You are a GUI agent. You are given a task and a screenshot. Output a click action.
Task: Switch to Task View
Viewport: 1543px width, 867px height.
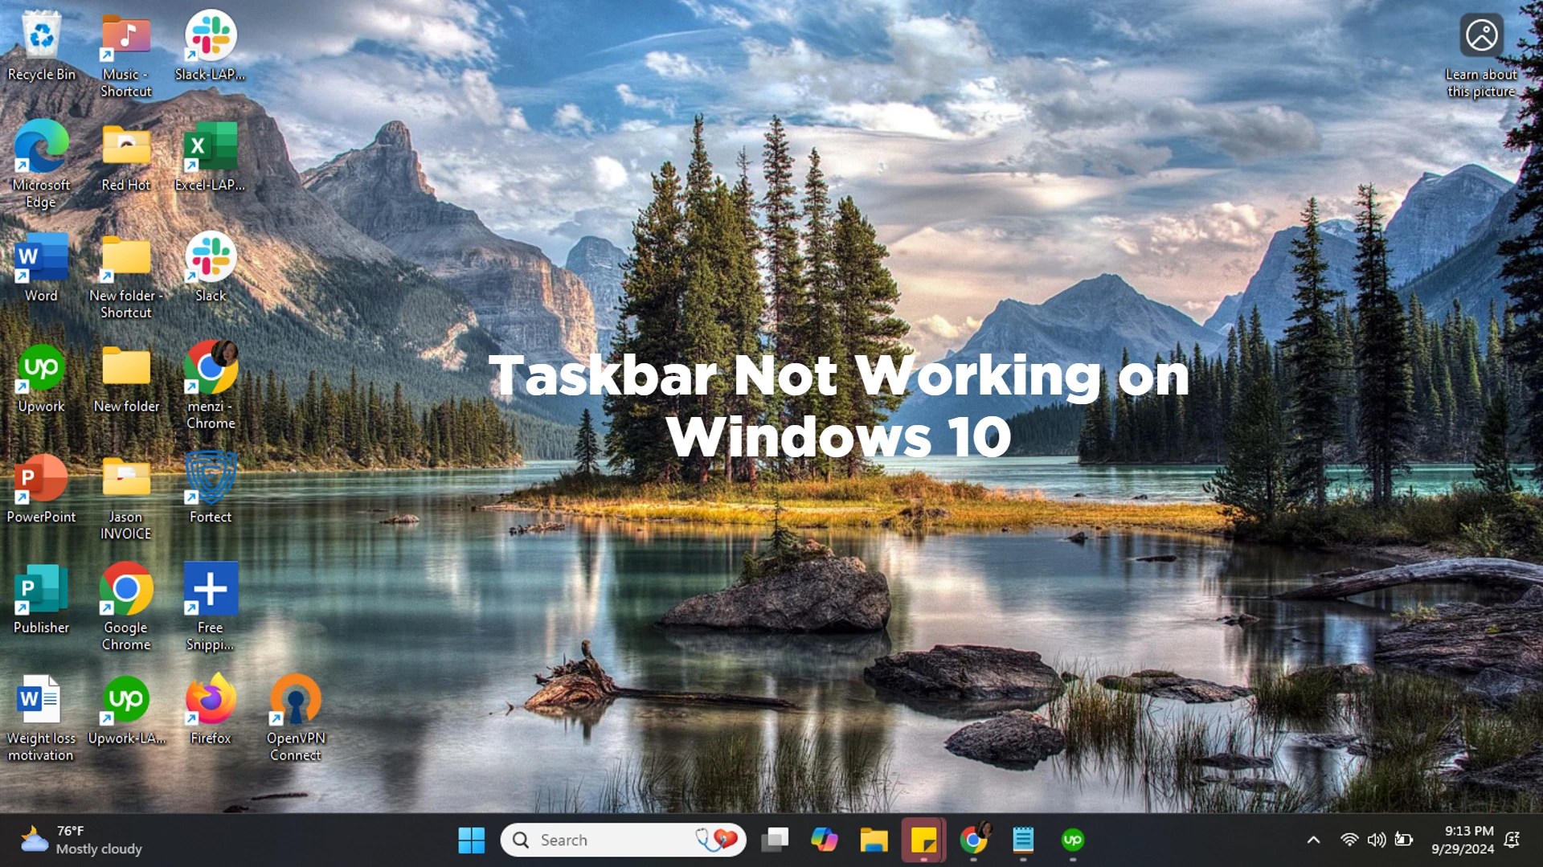coord(776,839)
